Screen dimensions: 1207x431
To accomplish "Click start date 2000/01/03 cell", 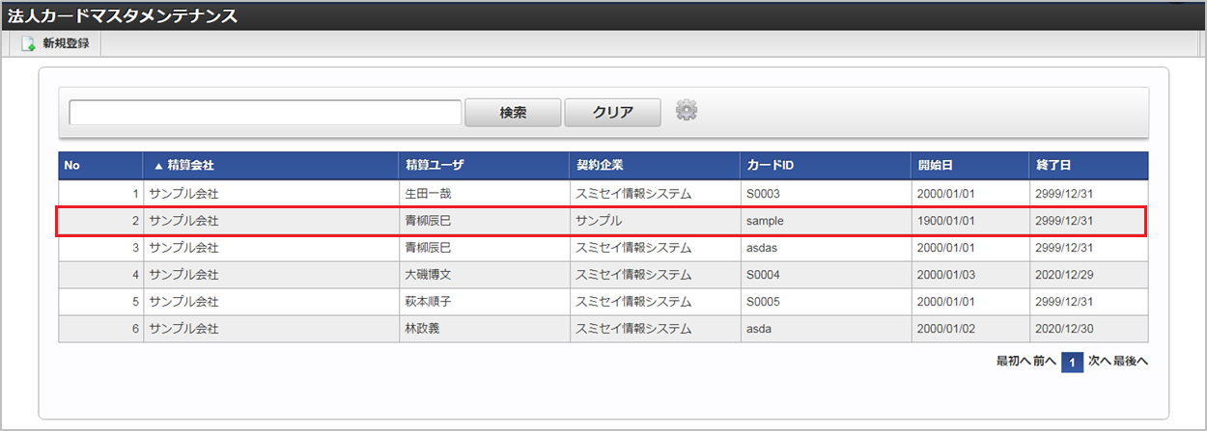I will [x=970, y=275].
